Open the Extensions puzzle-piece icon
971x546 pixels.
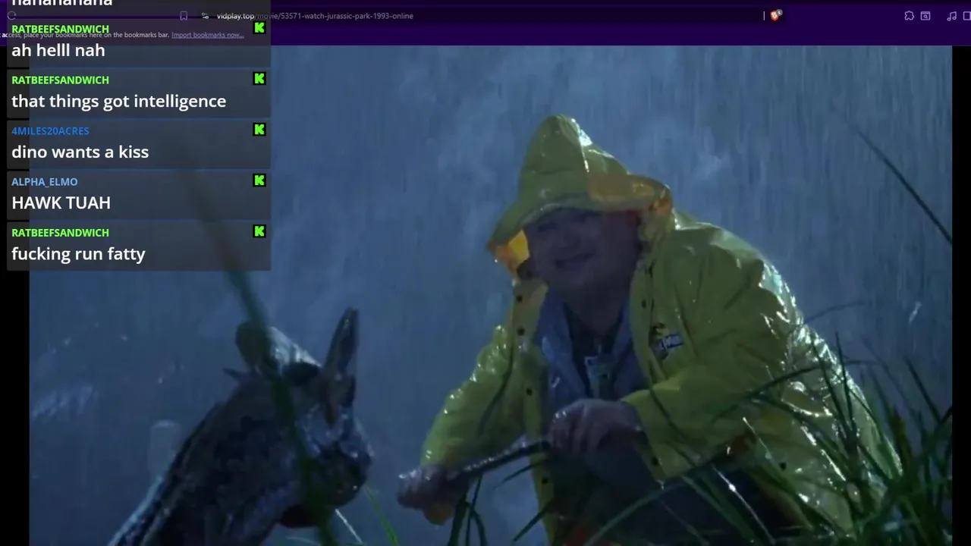pyautogui.click(x=909, y=16)
